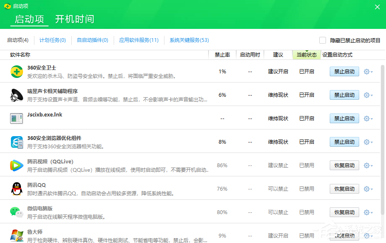Click the 当前状态 column header
The height and width of the screenshot is (243, 386).
click(306, 54)
